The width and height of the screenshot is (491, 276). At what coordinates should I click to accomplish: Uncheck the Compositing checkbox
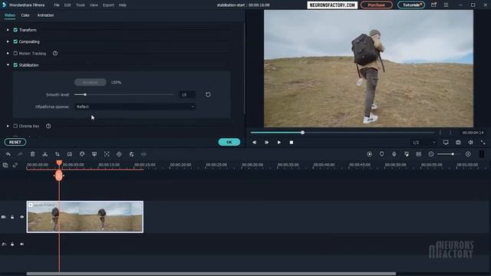pyautogui.click(x=15, y=41)
